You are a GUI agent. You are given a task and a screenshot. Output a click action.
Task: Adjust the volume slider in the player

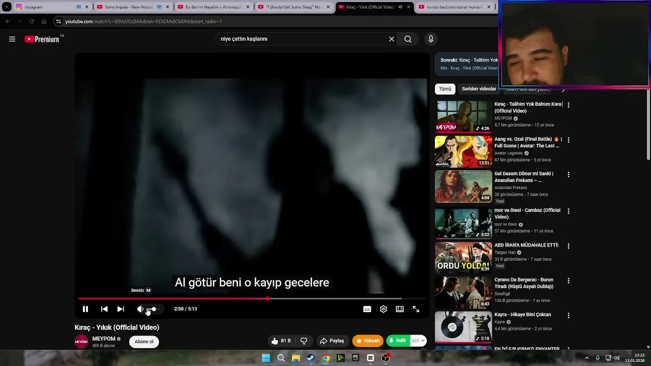click(153, 309)
